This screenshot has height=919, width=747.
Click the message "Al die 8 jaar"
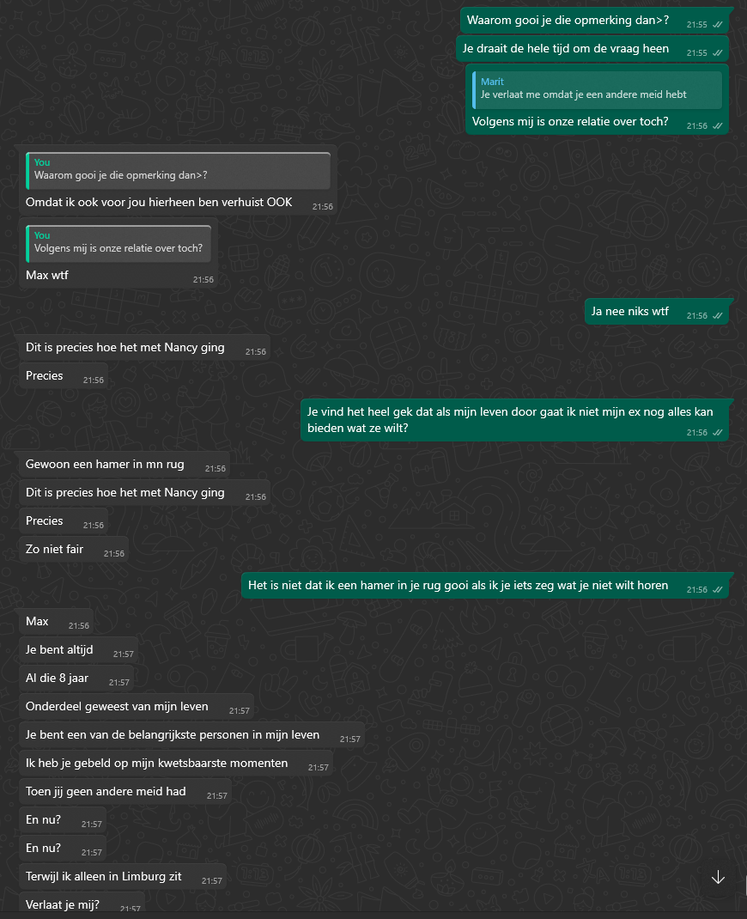click(58, 679)
